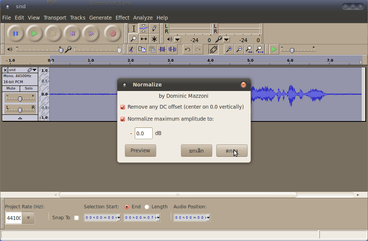This screenshot has width=368, height=241.
Task: Click the Redo arrow icon
Action: click(x=198, y=50)
